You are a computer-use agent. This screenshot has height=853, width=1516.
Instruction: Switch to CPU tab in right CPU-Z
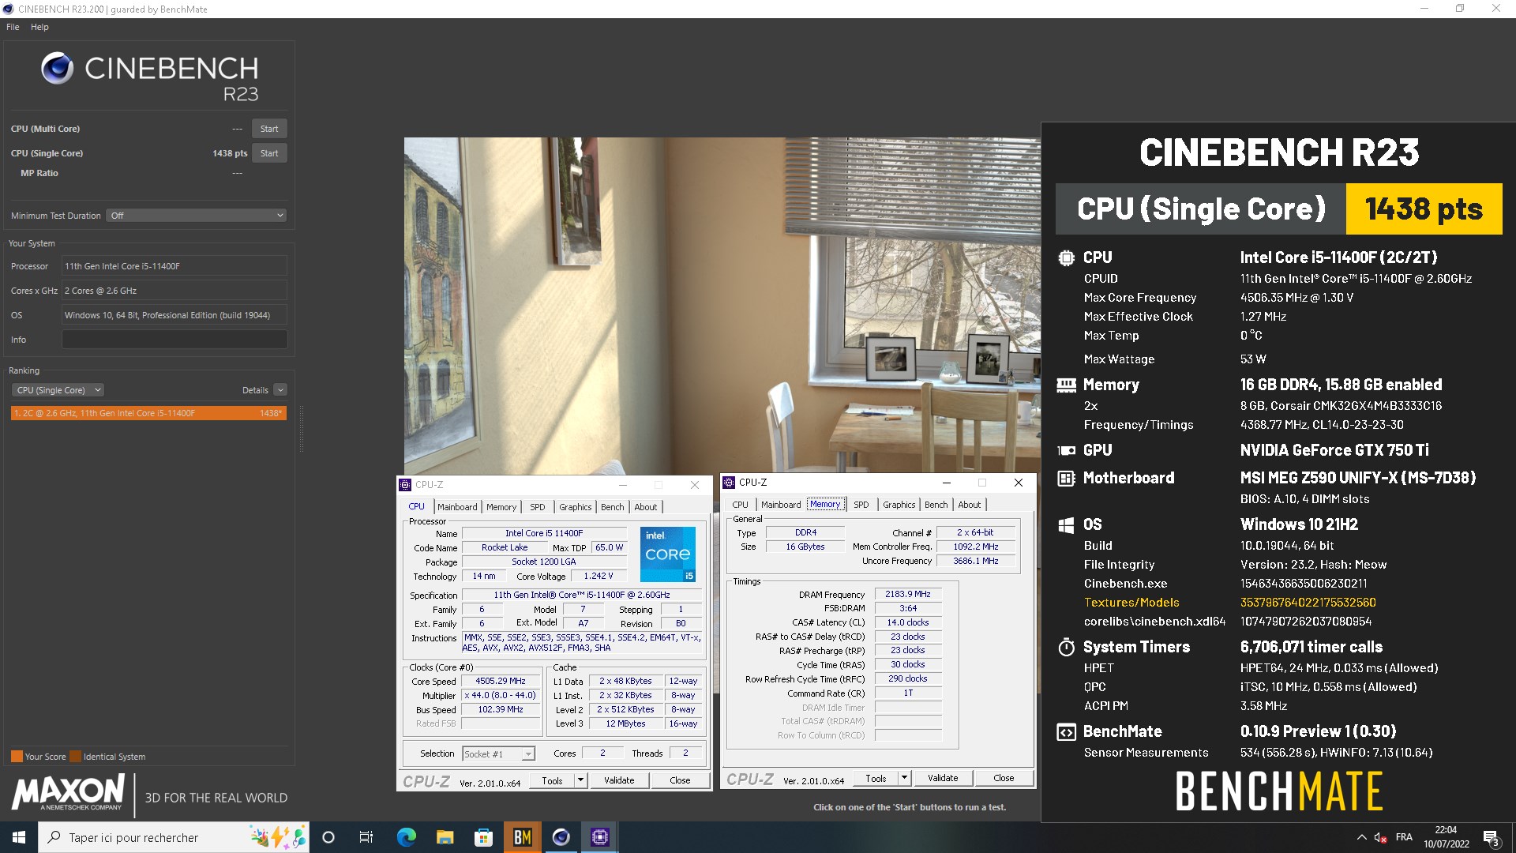[740, 505]
